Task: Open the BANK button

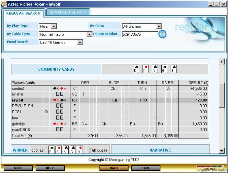Action: click(x=145, y=168)
